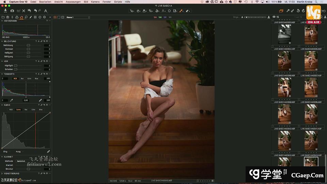Open the library folder tool tab
The image size is (327, 184).
click(3, 17)
